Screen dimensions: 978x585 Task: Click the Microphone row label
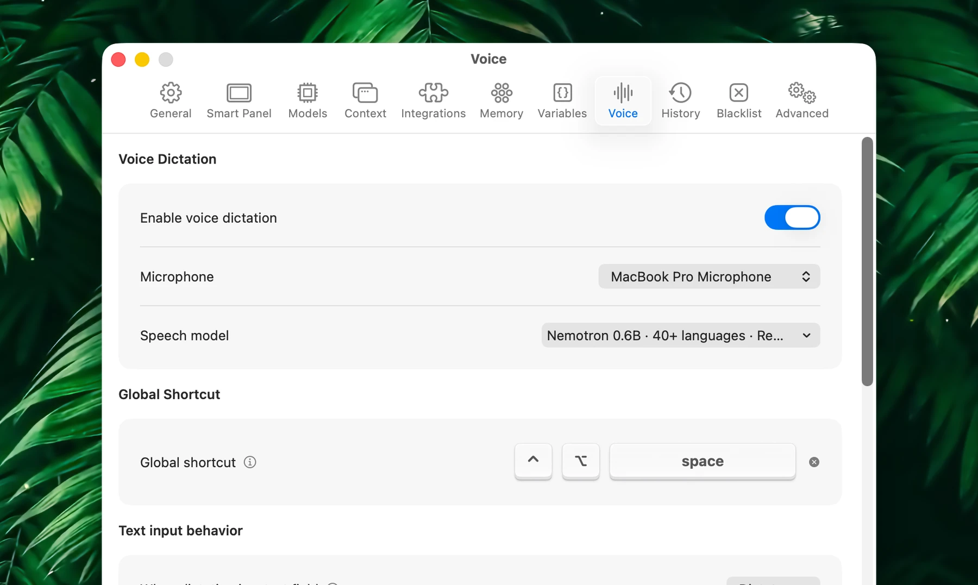coord(177,276)
